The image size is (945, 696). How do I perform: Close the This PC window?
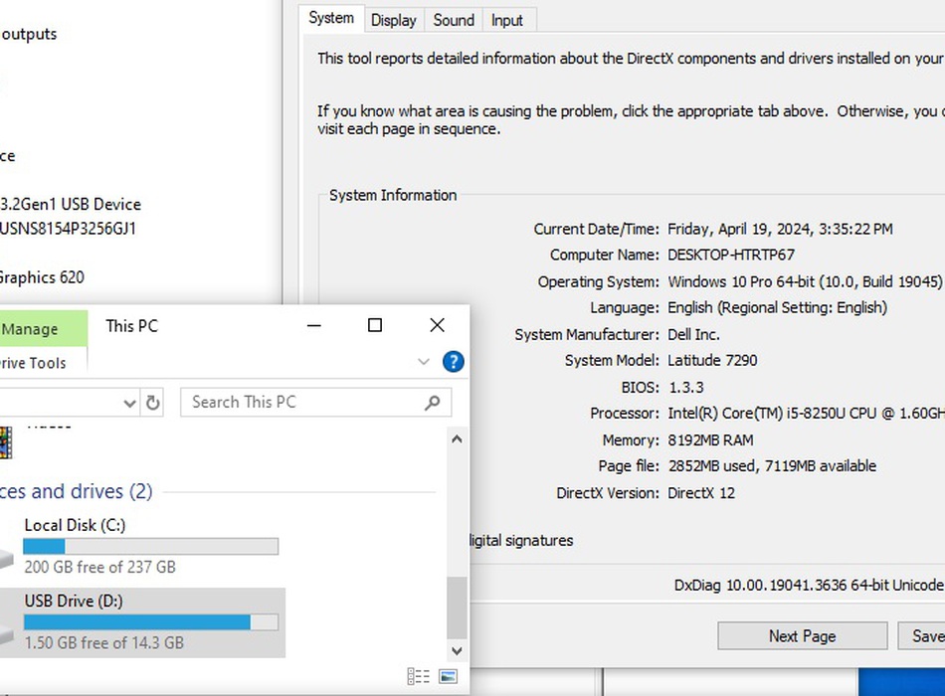(x=437, y=325)
